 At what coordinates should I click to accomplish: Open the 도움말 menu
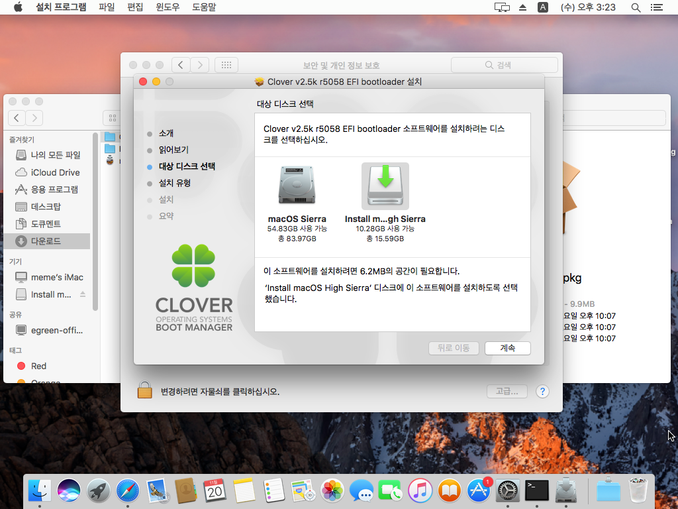click(x=204, y=7)
